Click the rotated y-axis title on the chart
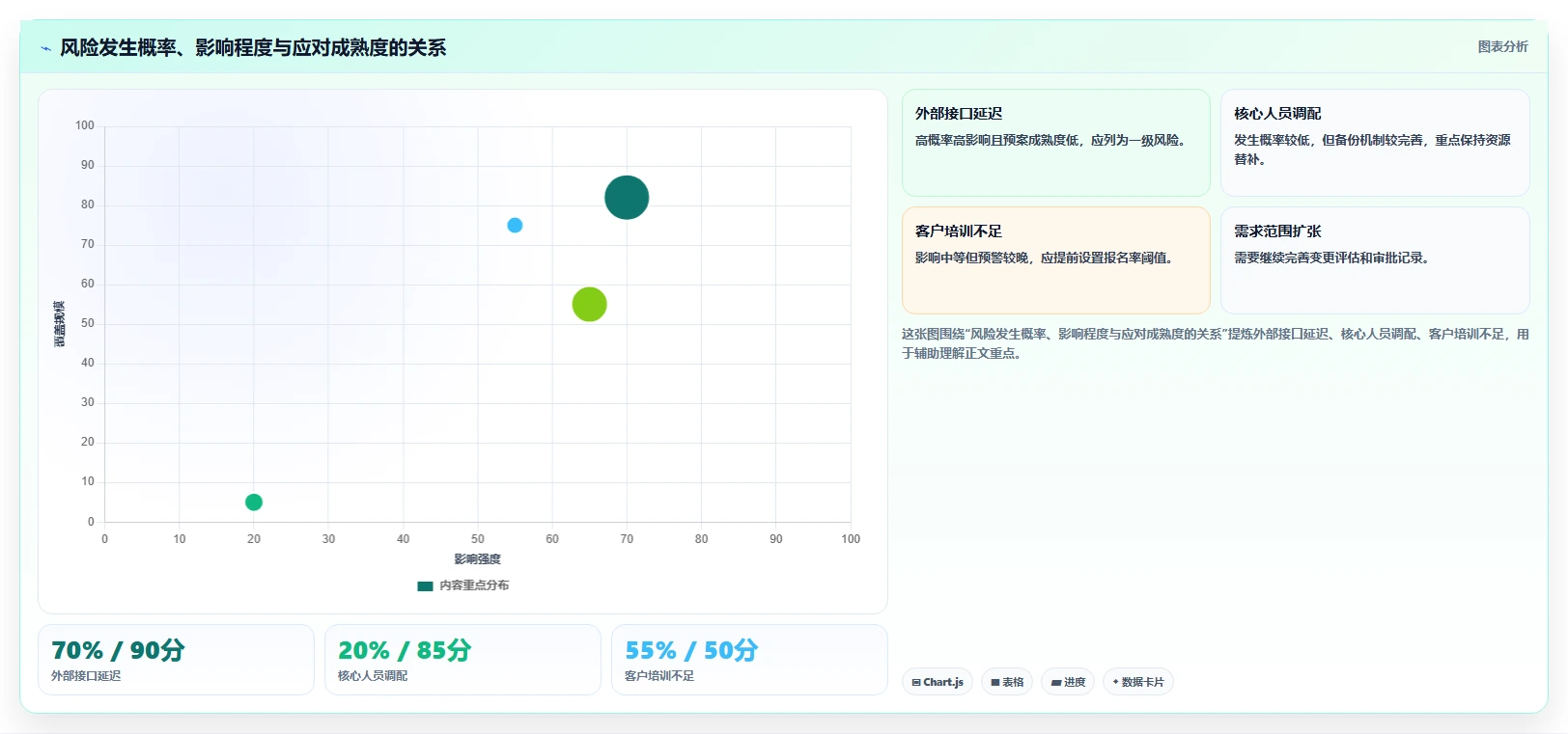 coord(60,324)
